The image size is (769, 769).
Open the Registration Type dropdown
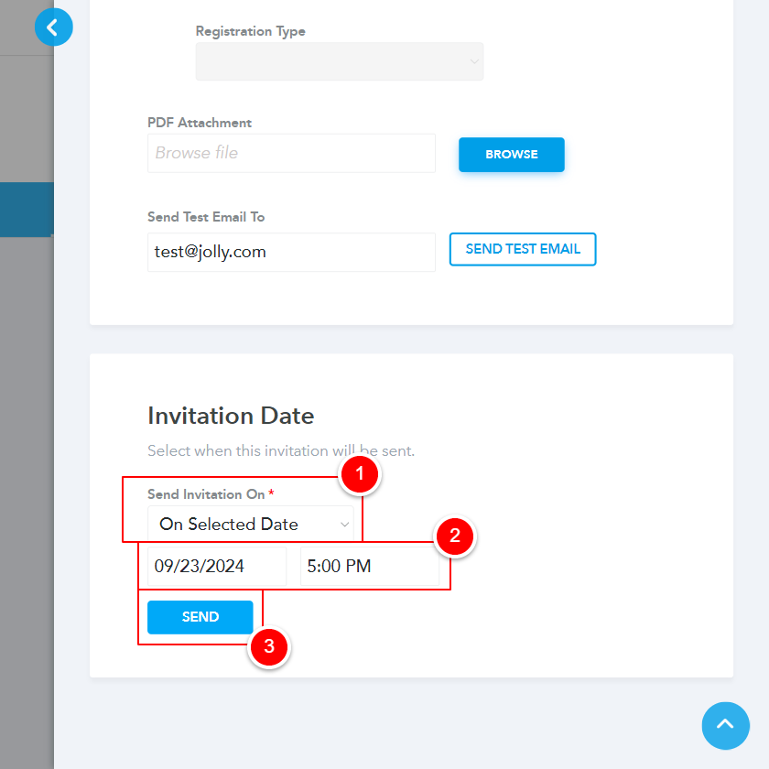pos(339,61)
